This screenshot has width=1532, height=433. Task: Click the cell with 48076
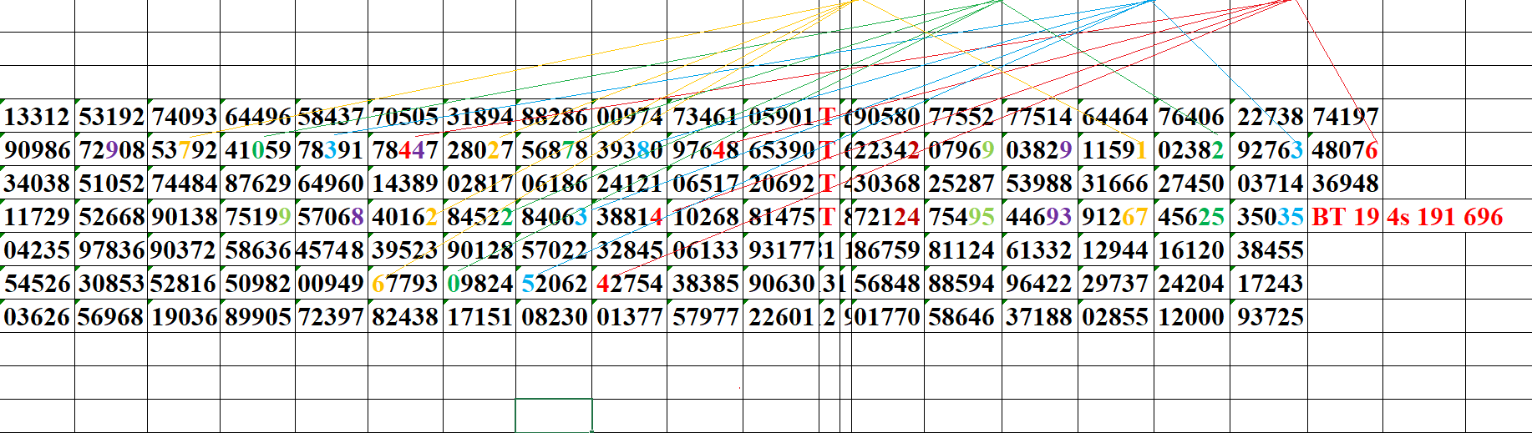click(x=1345, y=150)
